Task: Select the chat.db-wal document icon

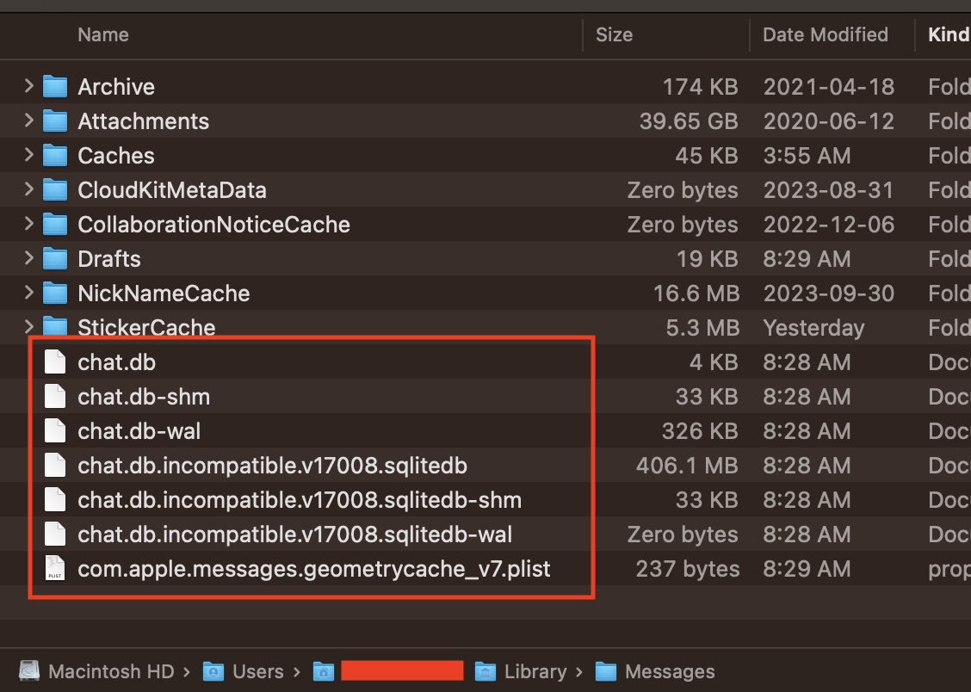Action: (55, 431)
